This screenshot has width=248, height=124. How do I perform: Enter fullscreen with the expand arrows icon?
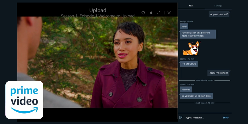[159, 13]
